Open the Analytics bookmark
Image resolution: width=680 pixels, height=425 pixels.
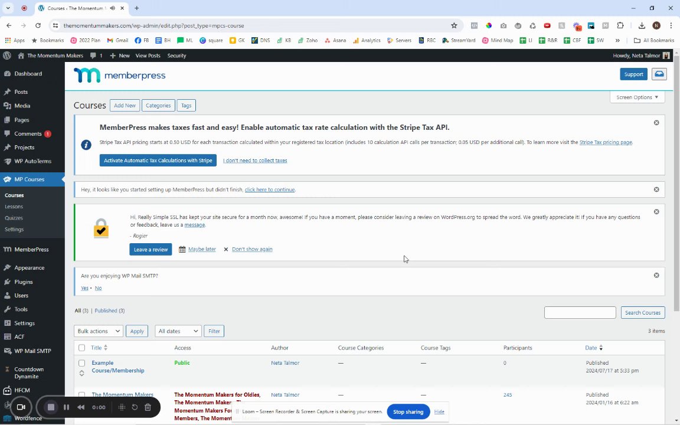[x=367, y=40]
